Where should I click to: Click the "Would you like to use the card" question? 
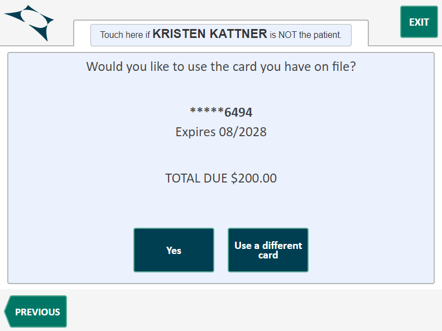pyautogui.click(x=221, y=67)
